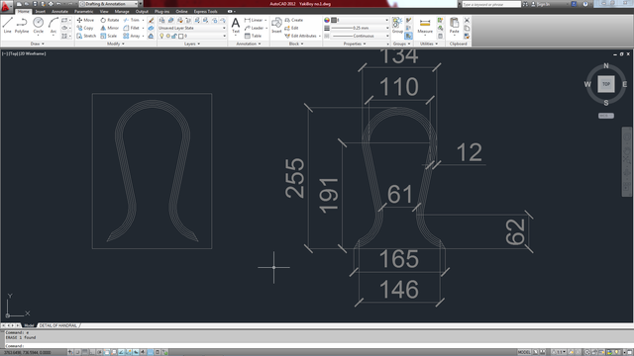Image resolution: width=634 pixels, height=356 pixels.
Task: Activate the Polyline tool
Action: point(22,25)
